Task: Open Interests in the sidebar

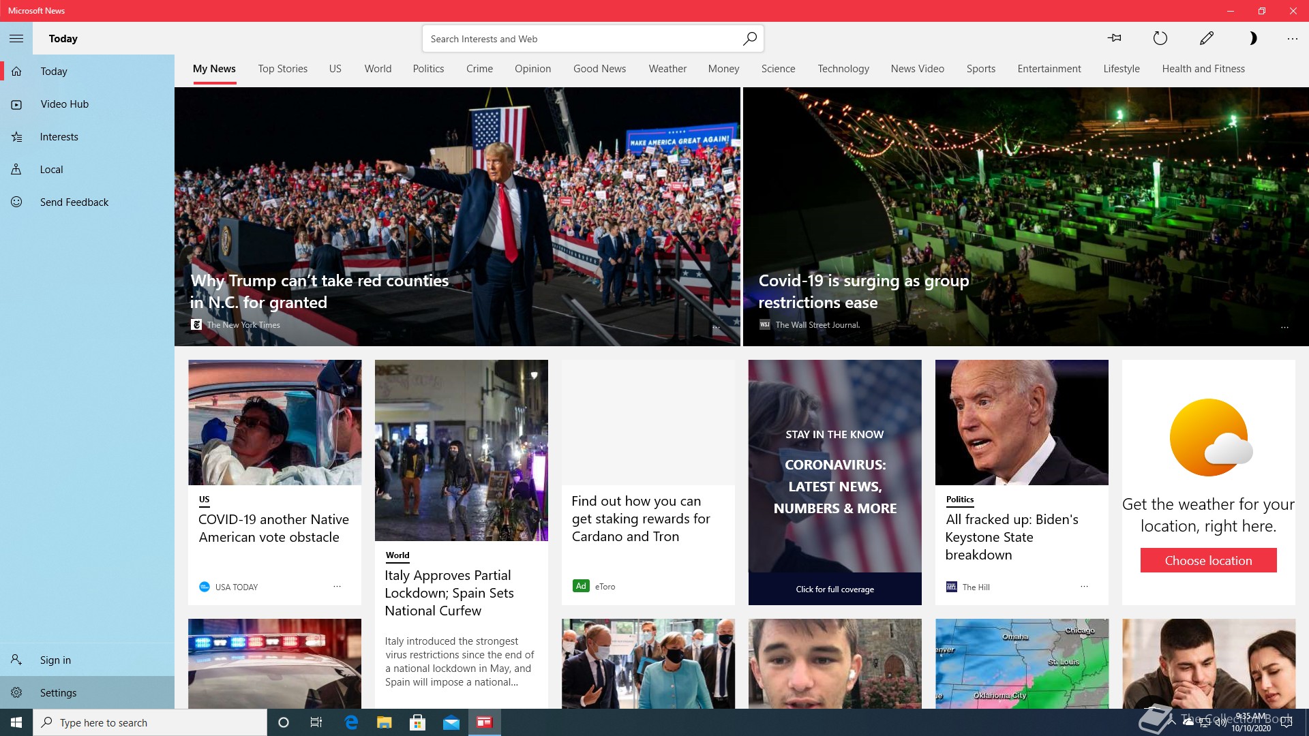Action: coord(87,136)
